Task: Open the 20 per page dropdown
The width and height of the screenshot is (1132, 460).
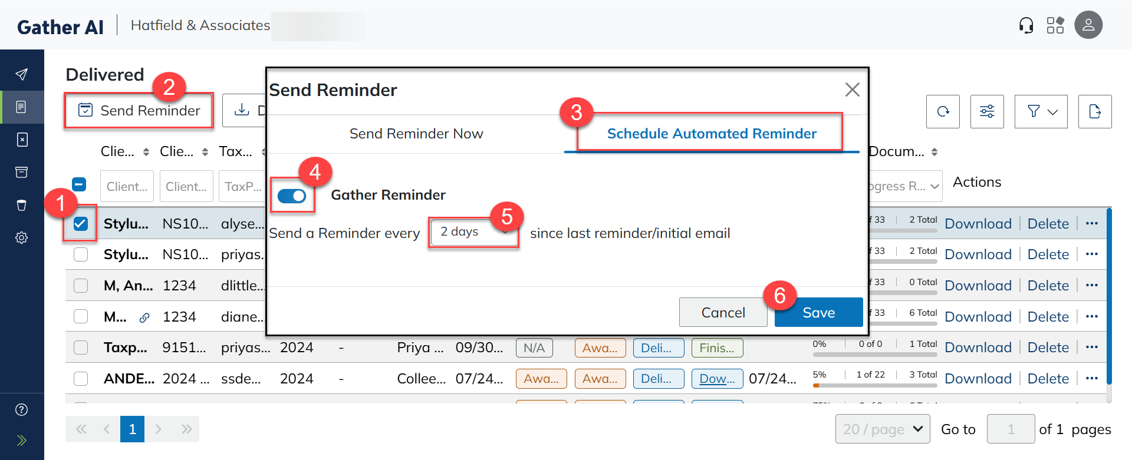Action: tap(883, 429)
